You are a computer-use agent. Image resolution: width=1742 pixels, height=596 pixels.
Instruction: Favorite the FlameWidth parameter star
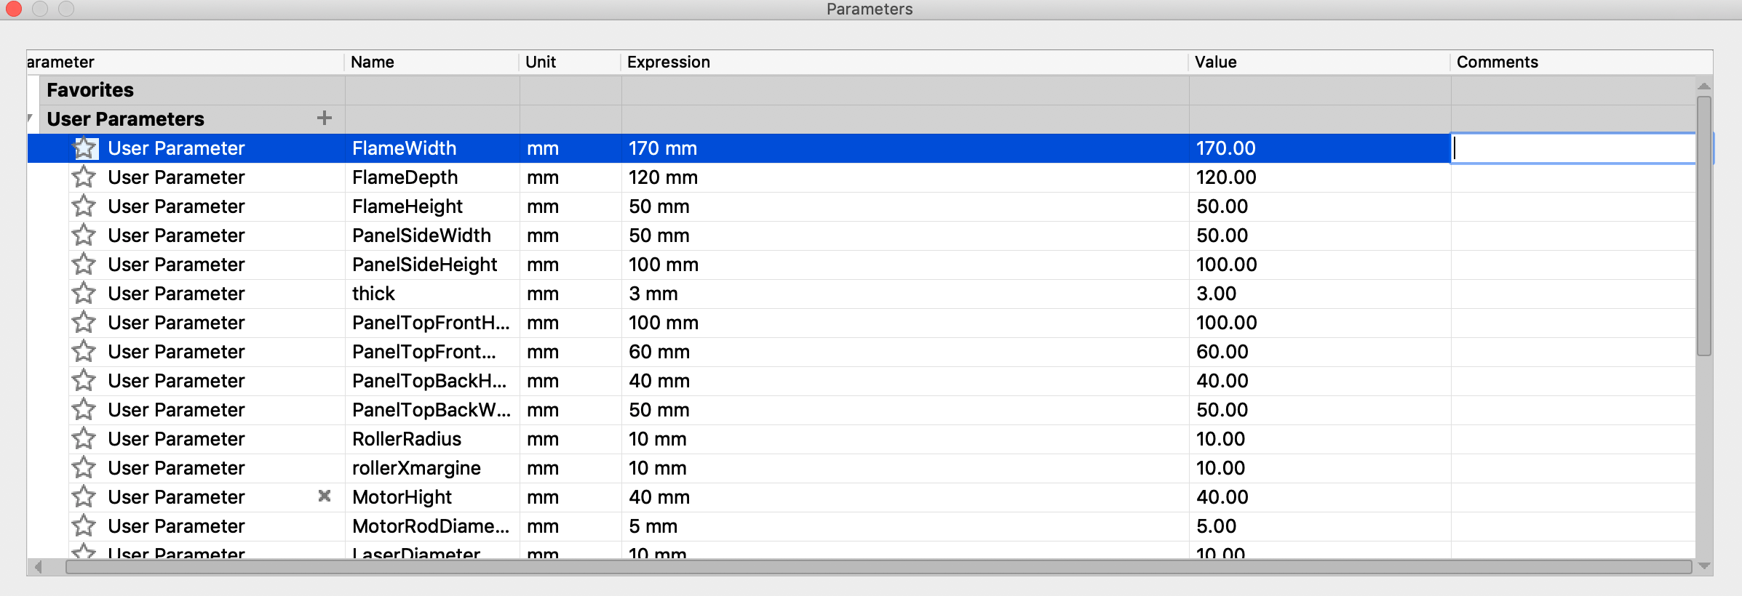click(84, 148)
